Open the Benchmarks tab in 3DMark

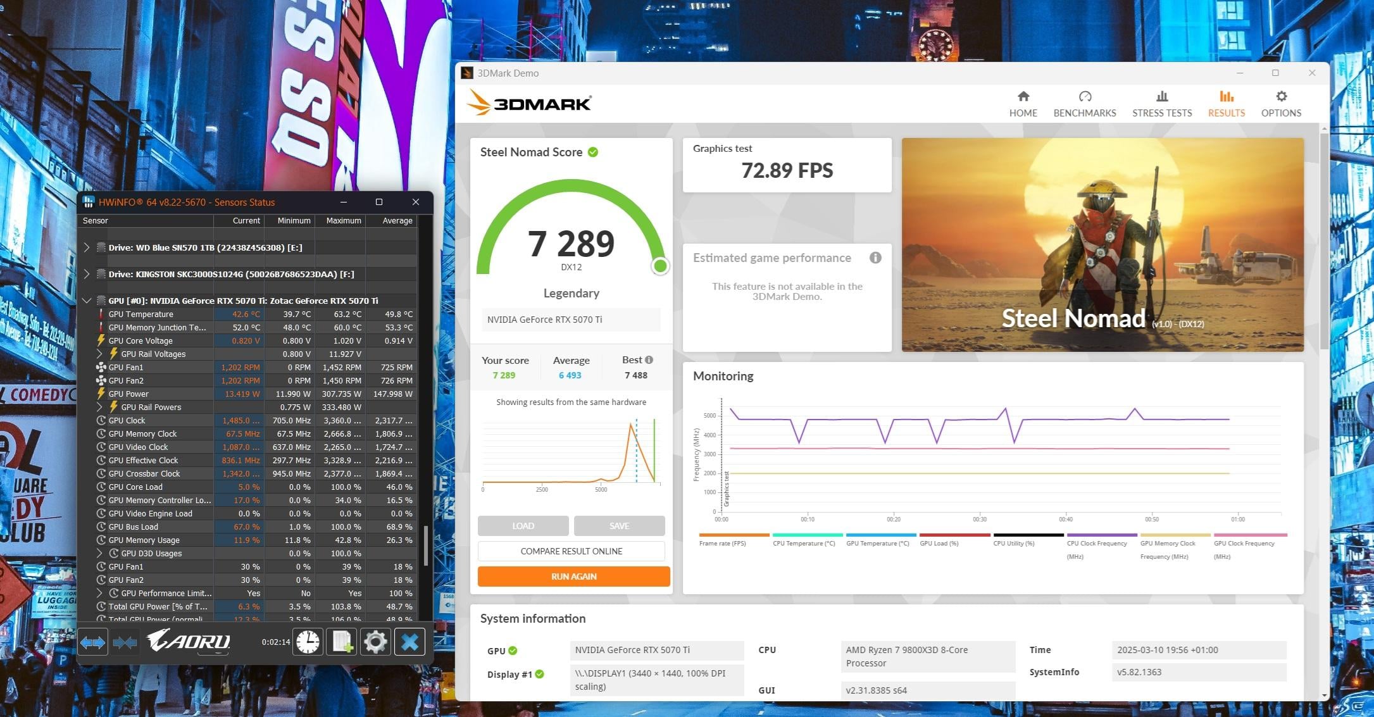(1084, 104)
